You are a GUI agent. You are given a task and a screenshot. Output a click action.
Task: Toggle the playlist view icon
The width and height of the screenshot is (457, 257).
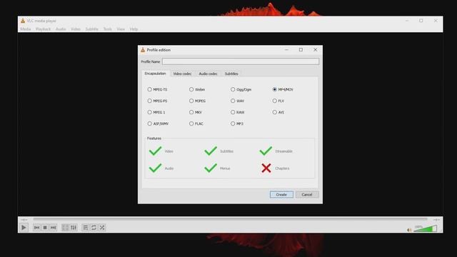[85, 227]
